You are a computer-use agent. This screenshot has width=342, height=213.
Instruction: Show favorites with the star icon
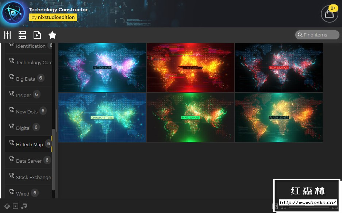point(52,35)
